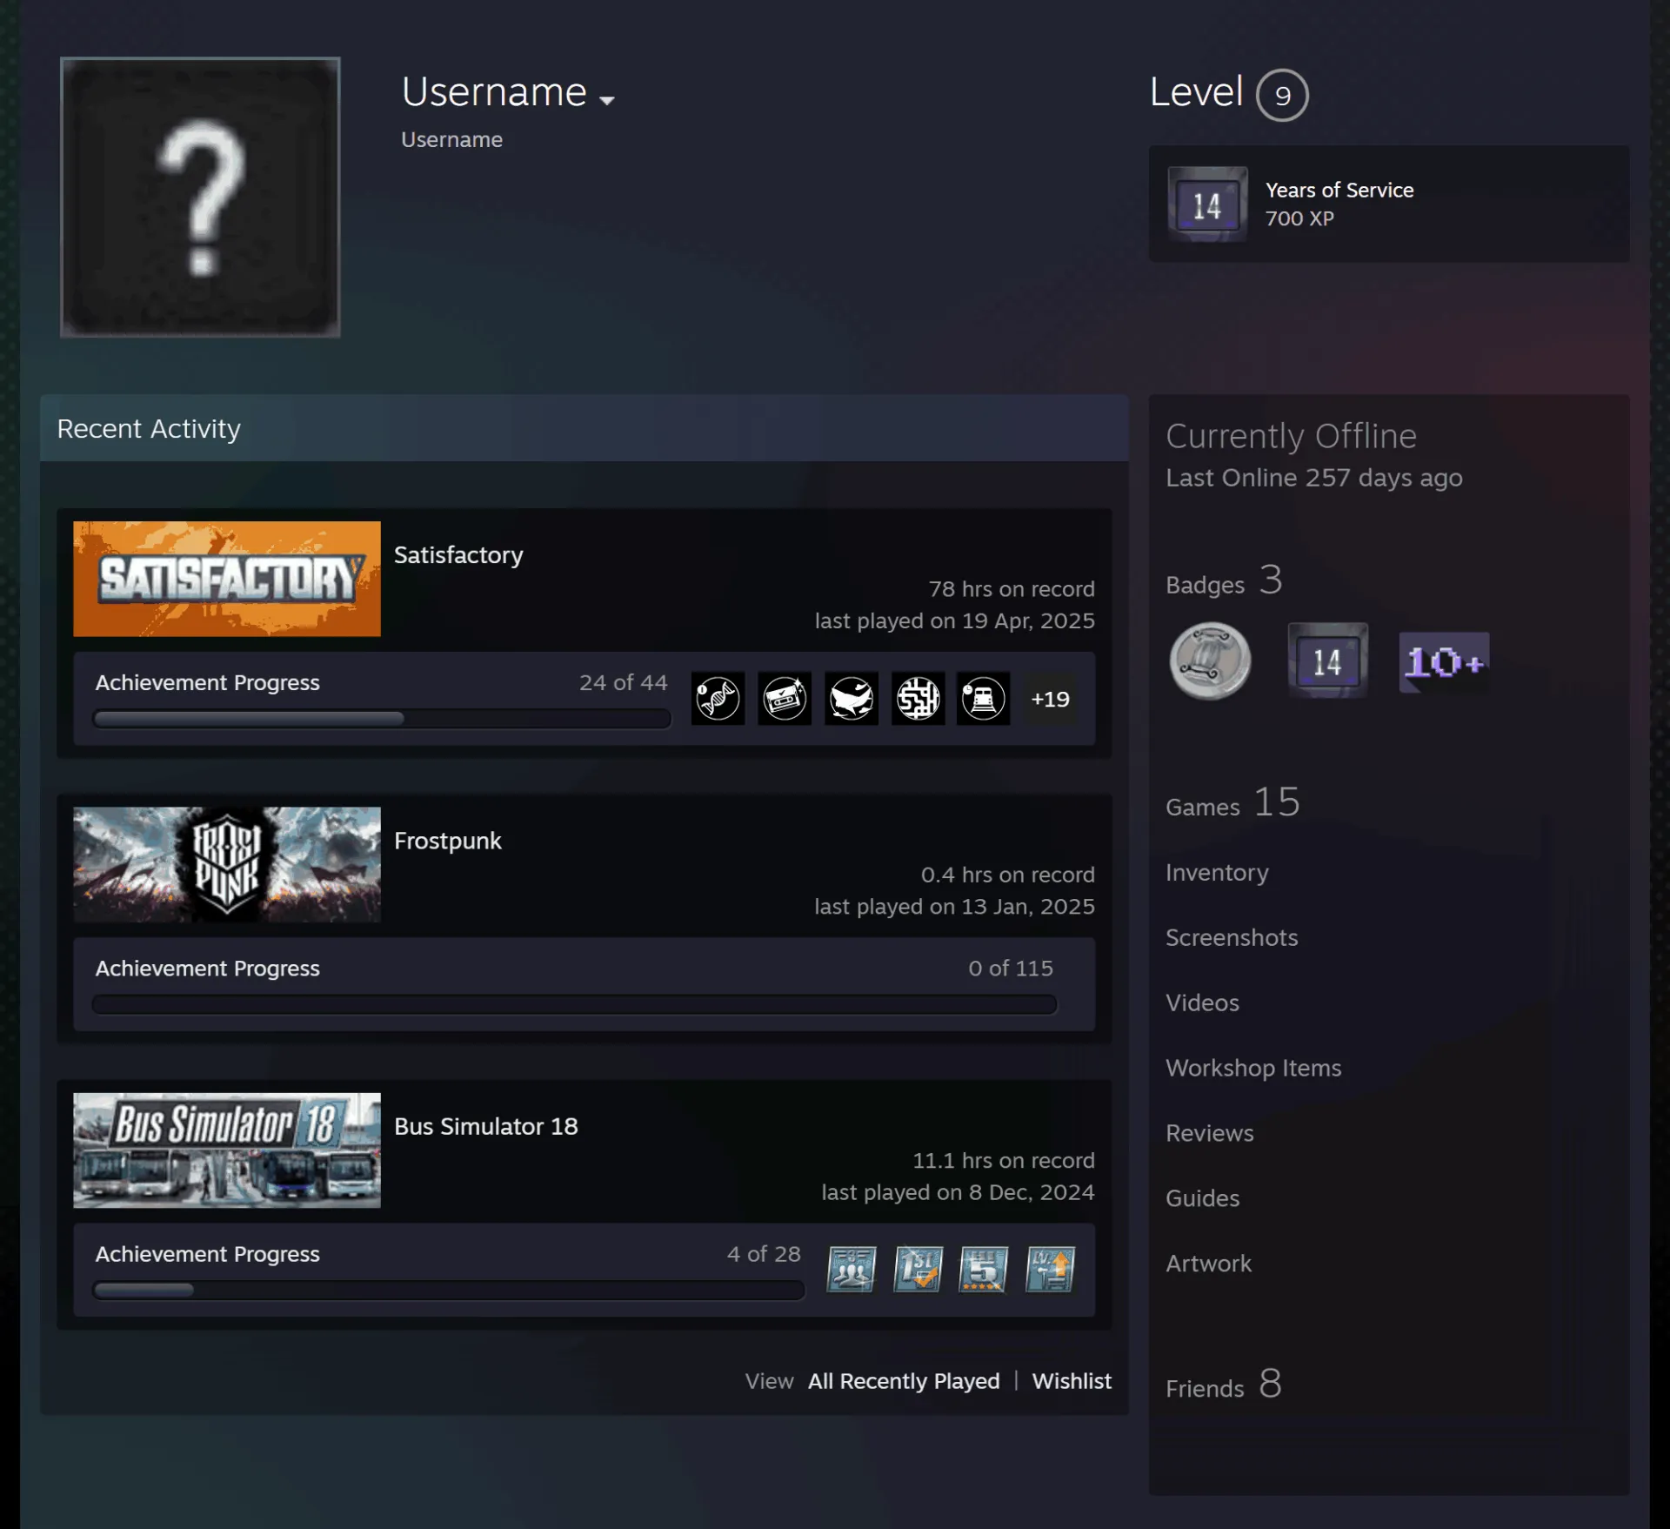Click the train achievement icon in Satisfactory

983,698
